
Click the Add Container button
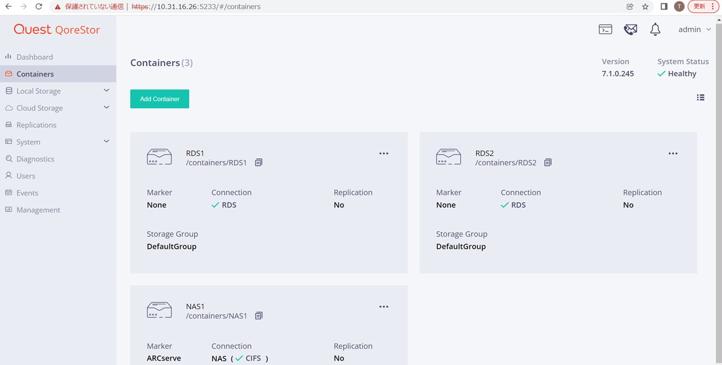click(x=160, y=99)
